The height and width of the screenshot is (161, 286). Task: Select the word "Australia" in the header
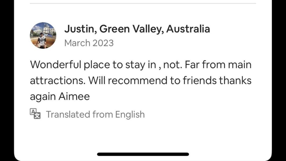188,29
